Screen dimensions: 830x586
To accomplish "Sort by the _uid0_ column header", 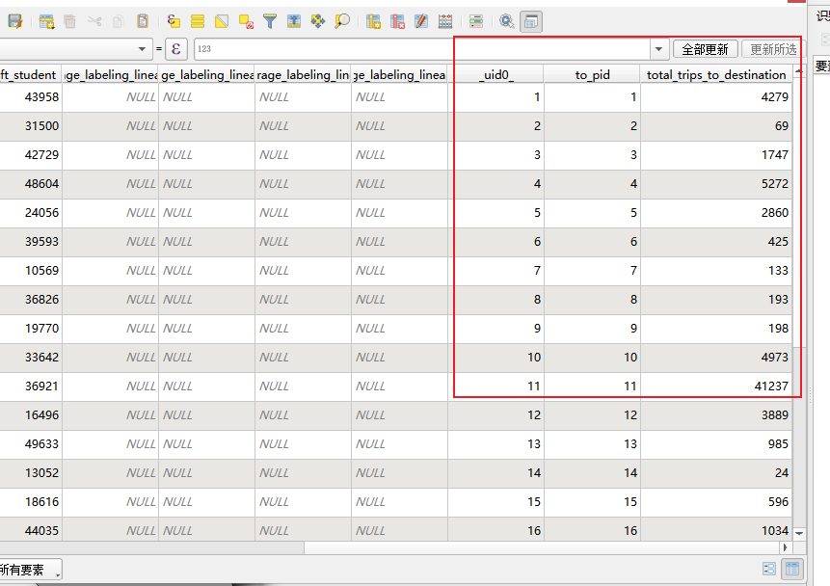I will coord(496,74).
